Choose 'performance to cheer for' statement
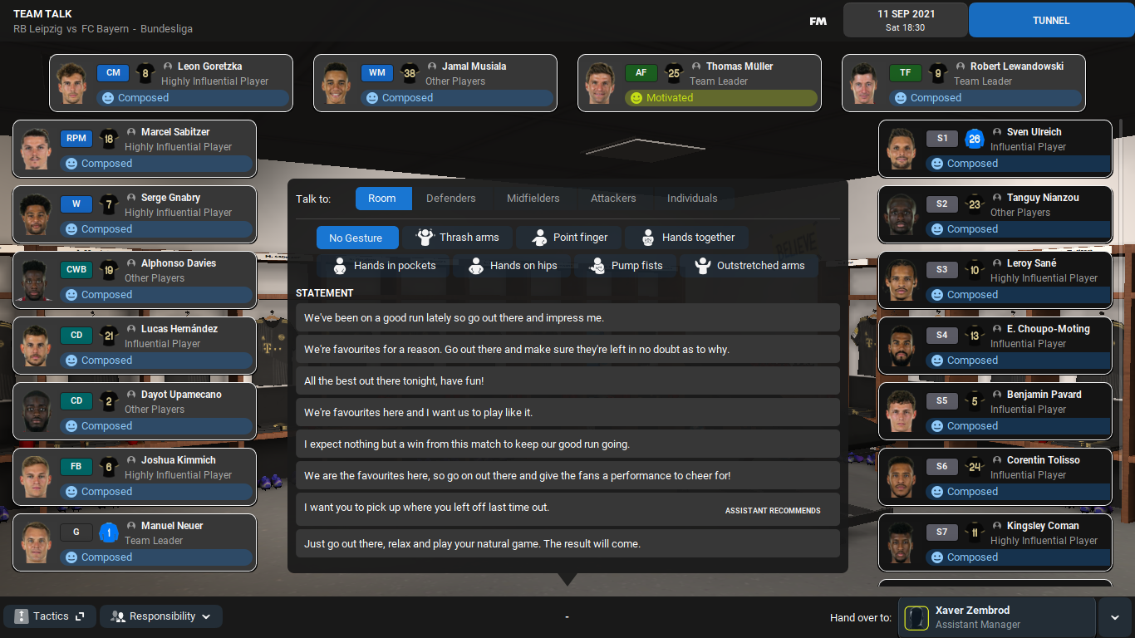Viewport: 1135px width, 638px height. [x=567, y=475]
